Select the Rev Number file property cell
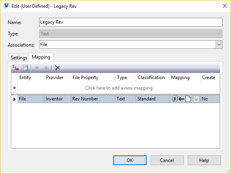The height and width of the screenshot is (174, 231). click(93, 99)
